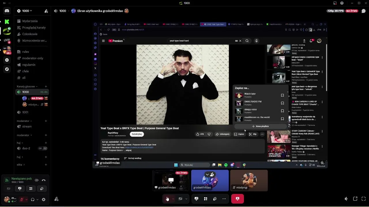Open the inbox icon in title bar
Image resolution: width=369 pixels, height=207 pixels.
coord(335,3)
